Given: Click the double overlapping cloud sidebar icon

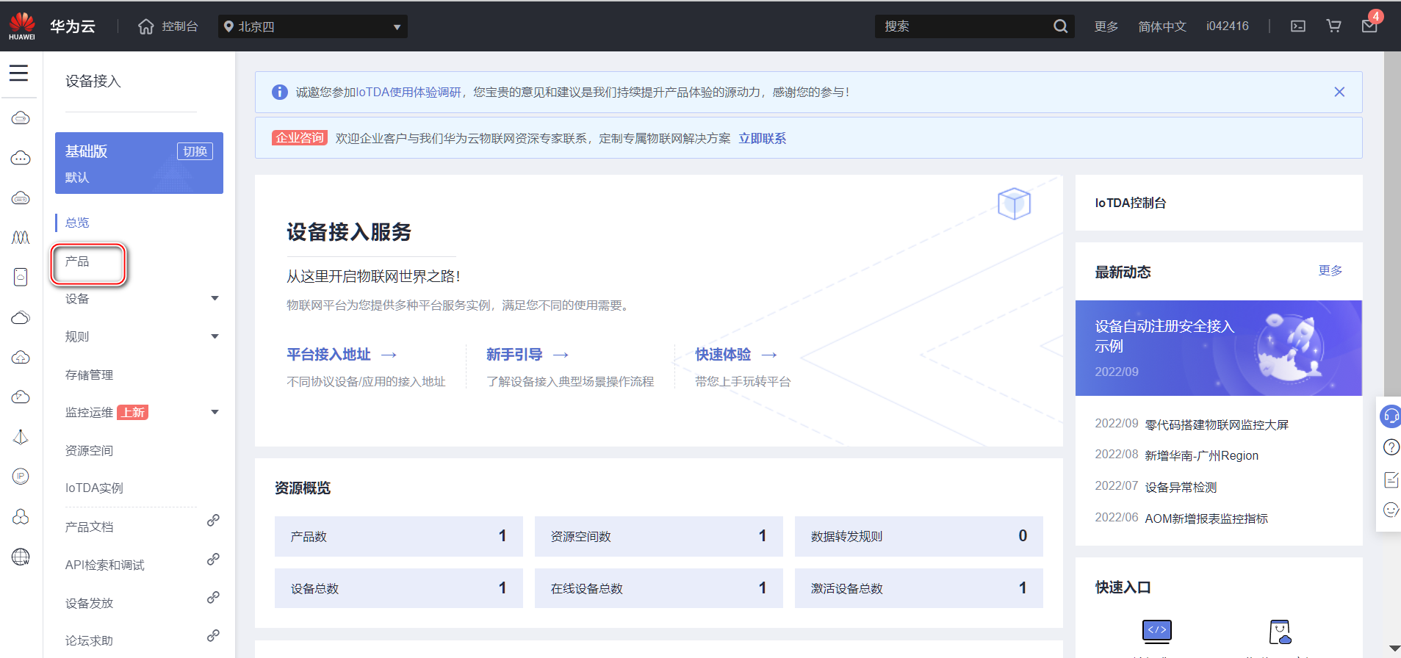Looking at the screenshot, I should 21,317.
